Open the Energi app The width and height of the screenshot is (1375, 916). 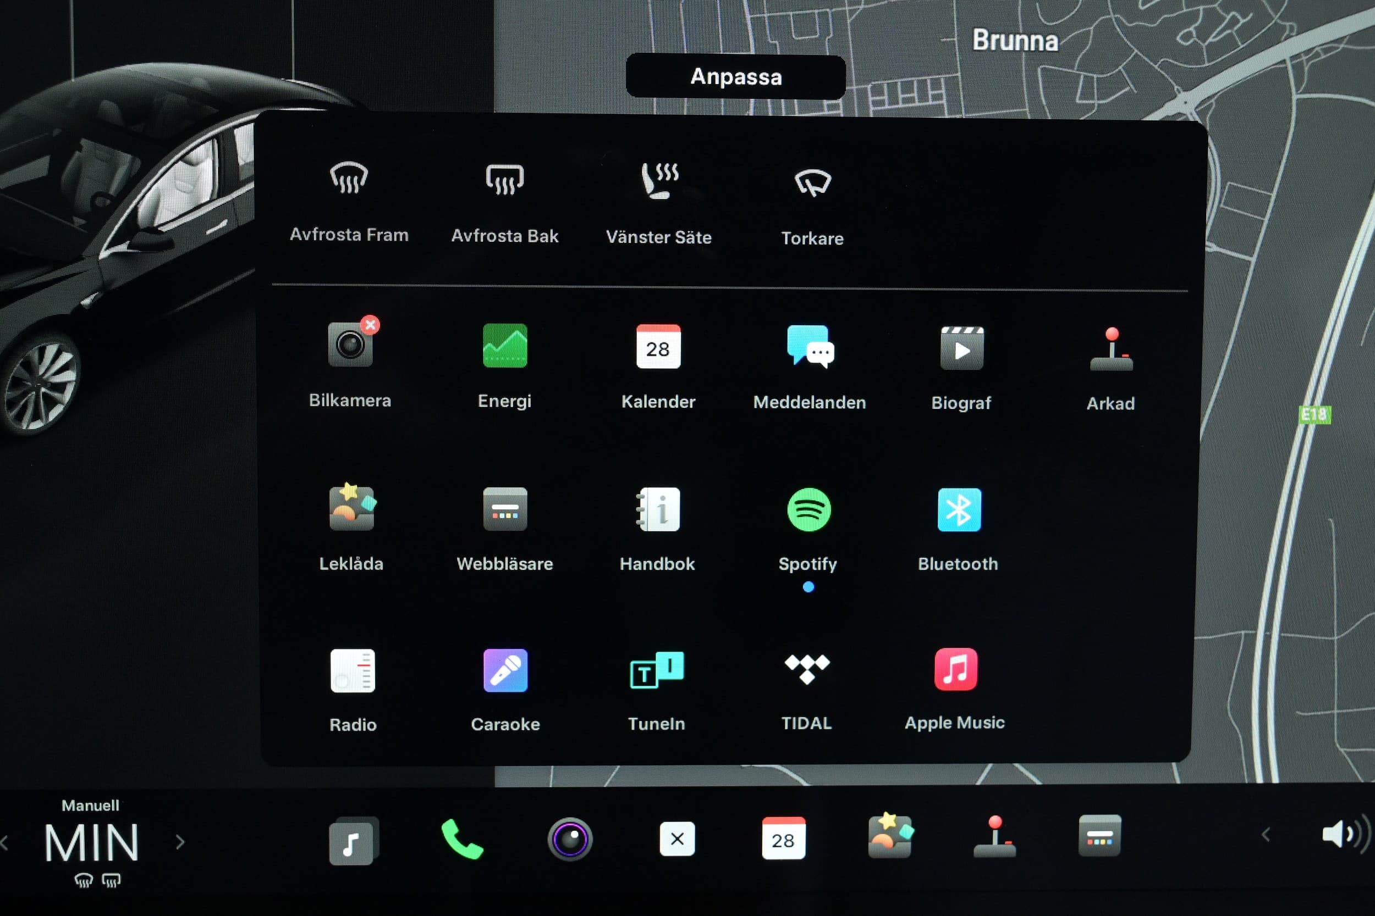coord(504,346)
